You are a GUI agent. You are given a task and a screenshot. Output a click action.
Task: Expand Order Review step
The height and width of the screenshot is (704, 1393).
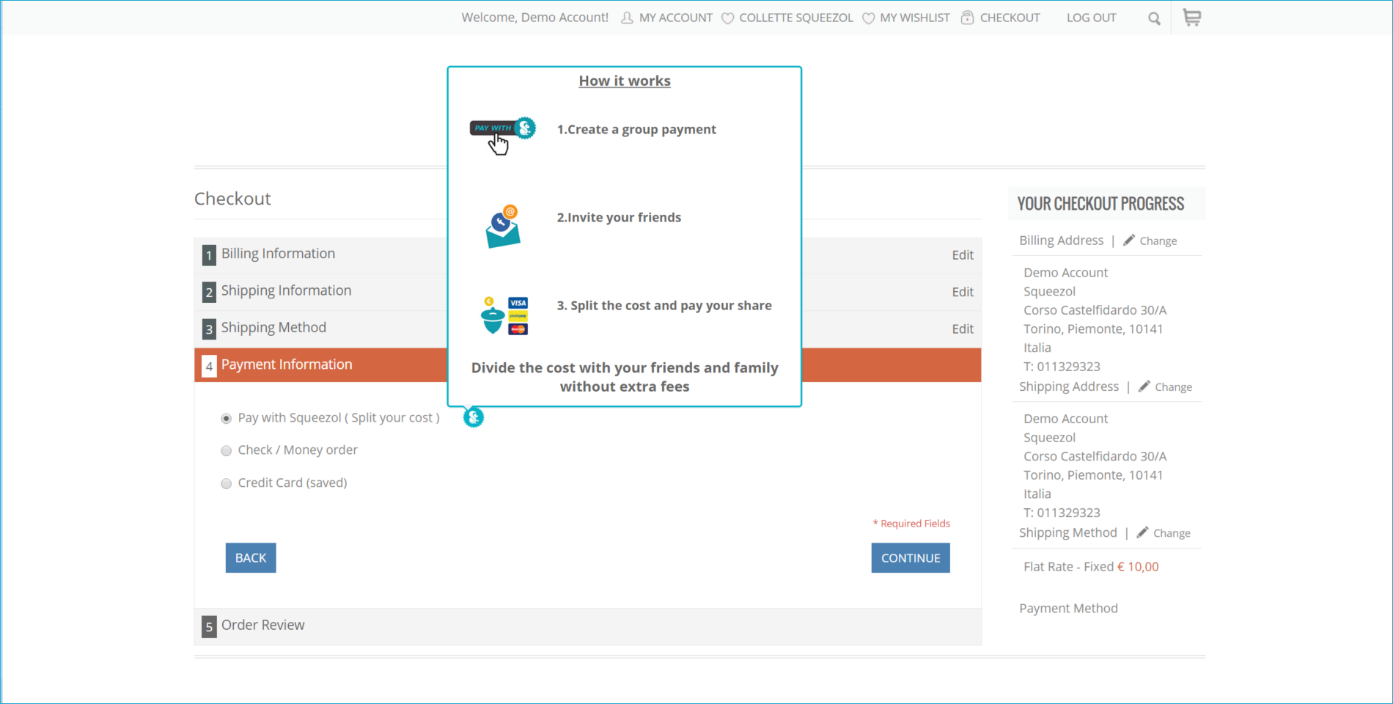click(x=587, y=626)
